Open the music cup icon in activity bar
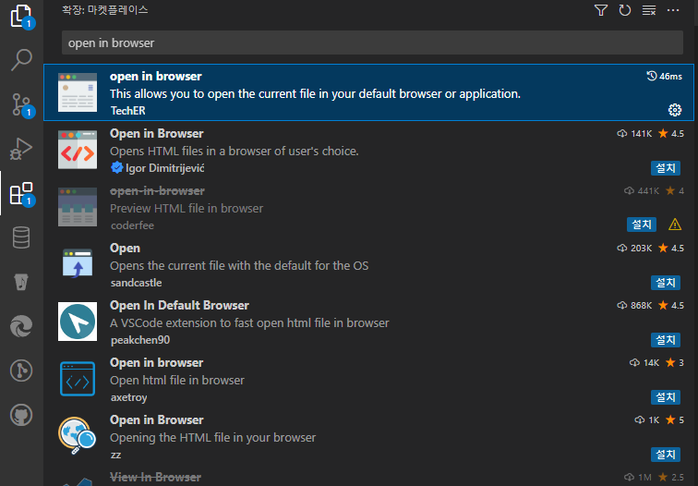Image resolution: width=698 pixels, height=486 pixels. pos(21,282)
